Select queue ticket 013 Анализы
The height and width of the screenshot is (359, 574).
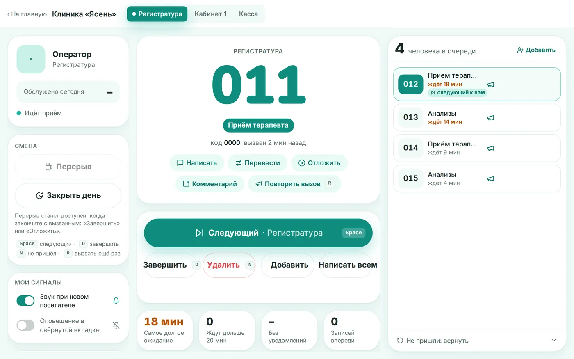(x=477, y=118)
